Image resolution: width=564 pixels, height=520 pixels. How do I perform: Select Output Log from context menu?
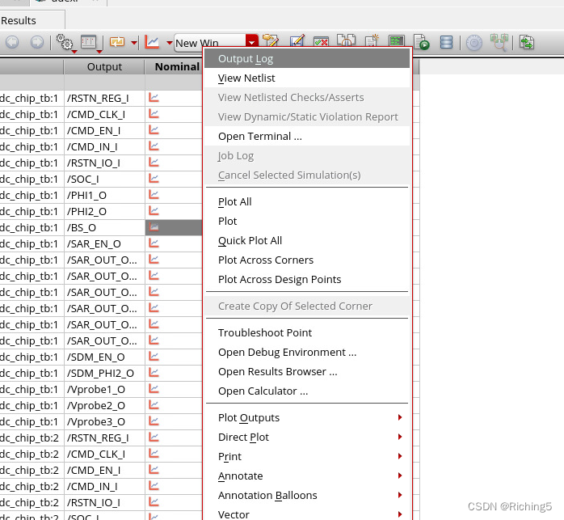(307, 58)
